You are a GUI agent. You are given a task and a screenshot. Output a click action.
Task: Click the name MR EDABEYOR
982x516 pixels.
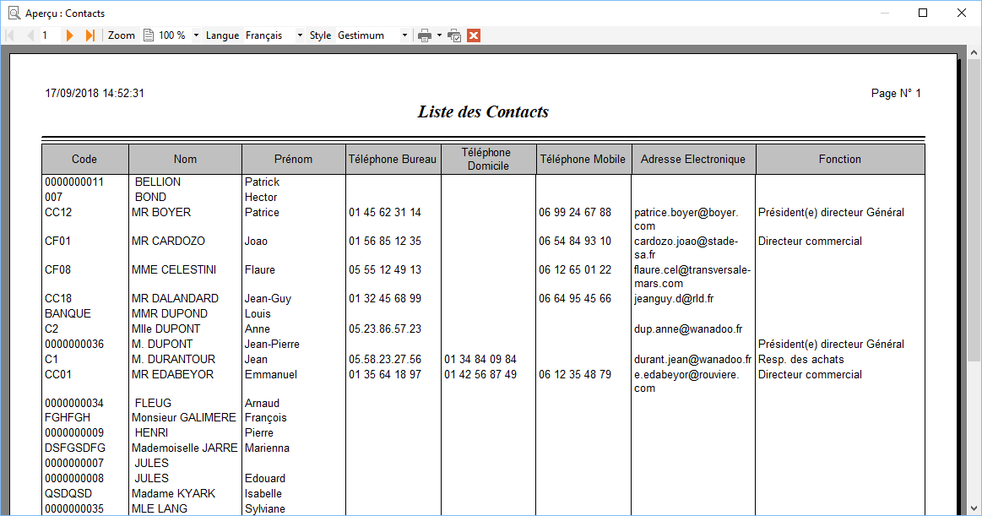coord(172,374)
